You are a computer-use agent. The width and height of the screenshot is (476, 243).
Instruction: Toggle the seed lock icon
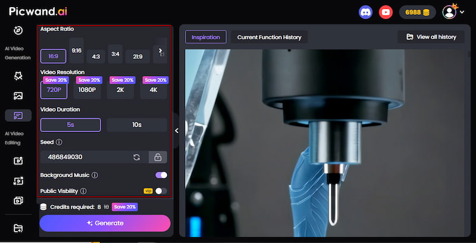click(158, 157)
